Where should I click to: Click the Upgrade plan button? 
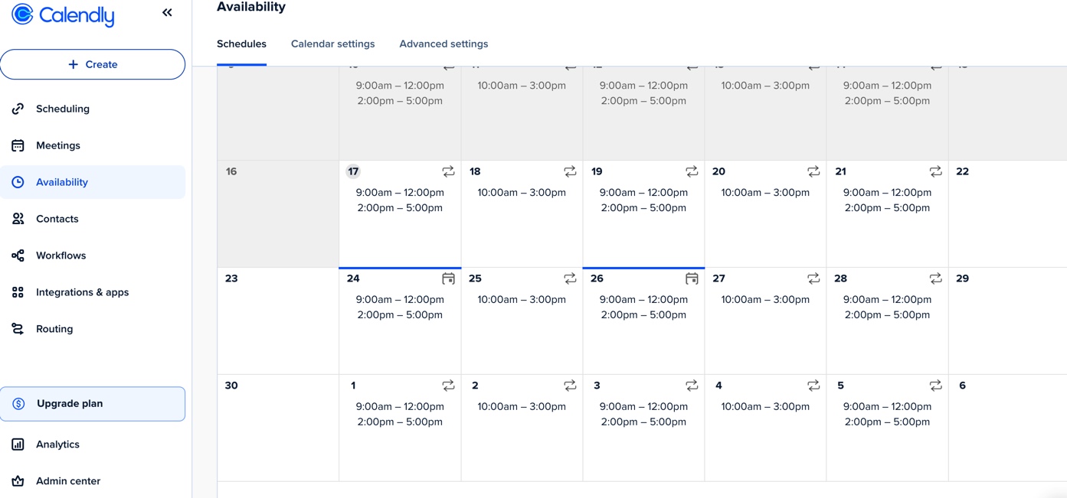pos(93,404)
